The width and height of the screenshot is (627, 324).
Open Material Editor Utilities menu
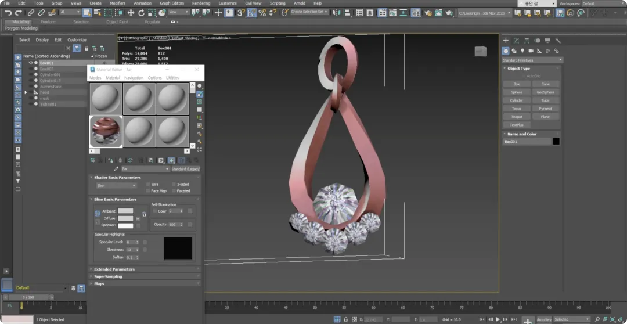172,78
